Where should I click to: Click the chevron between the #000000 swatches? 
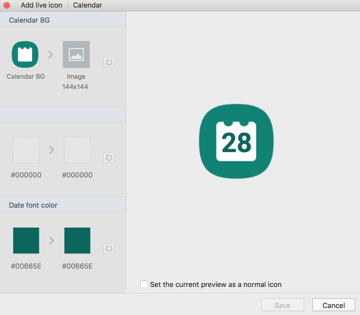51,150
